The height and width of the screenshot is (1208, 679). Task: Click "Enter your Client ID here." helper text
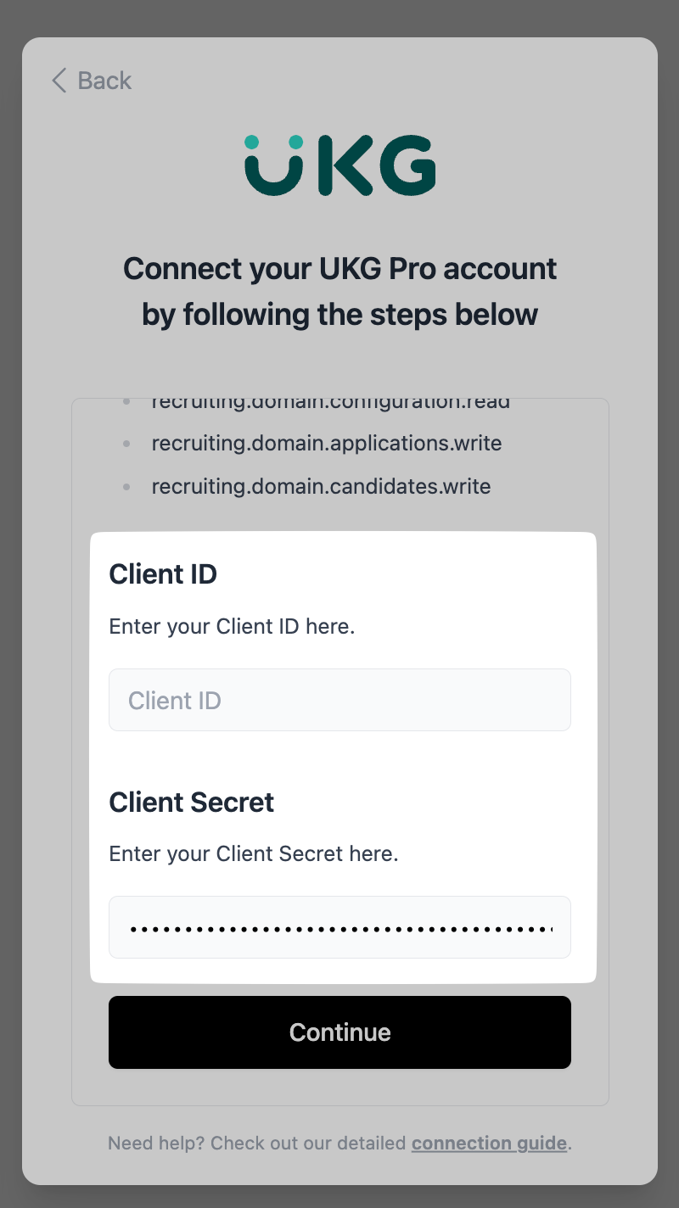pyautogui.click(x=232, y=627)
